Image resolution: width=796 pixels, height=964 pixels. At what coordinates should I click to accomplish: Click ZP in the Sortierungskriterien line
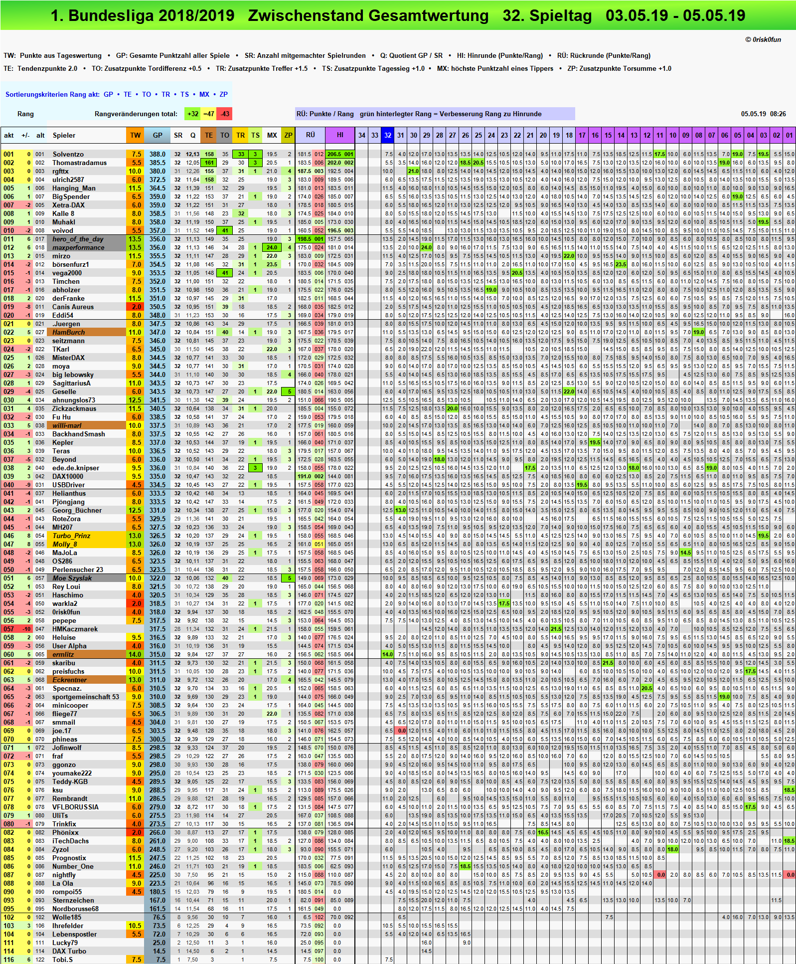click(x=224, y=94)
